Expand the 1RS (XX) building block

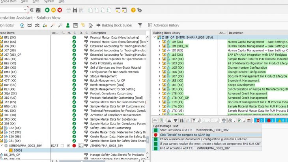[159, 81]
